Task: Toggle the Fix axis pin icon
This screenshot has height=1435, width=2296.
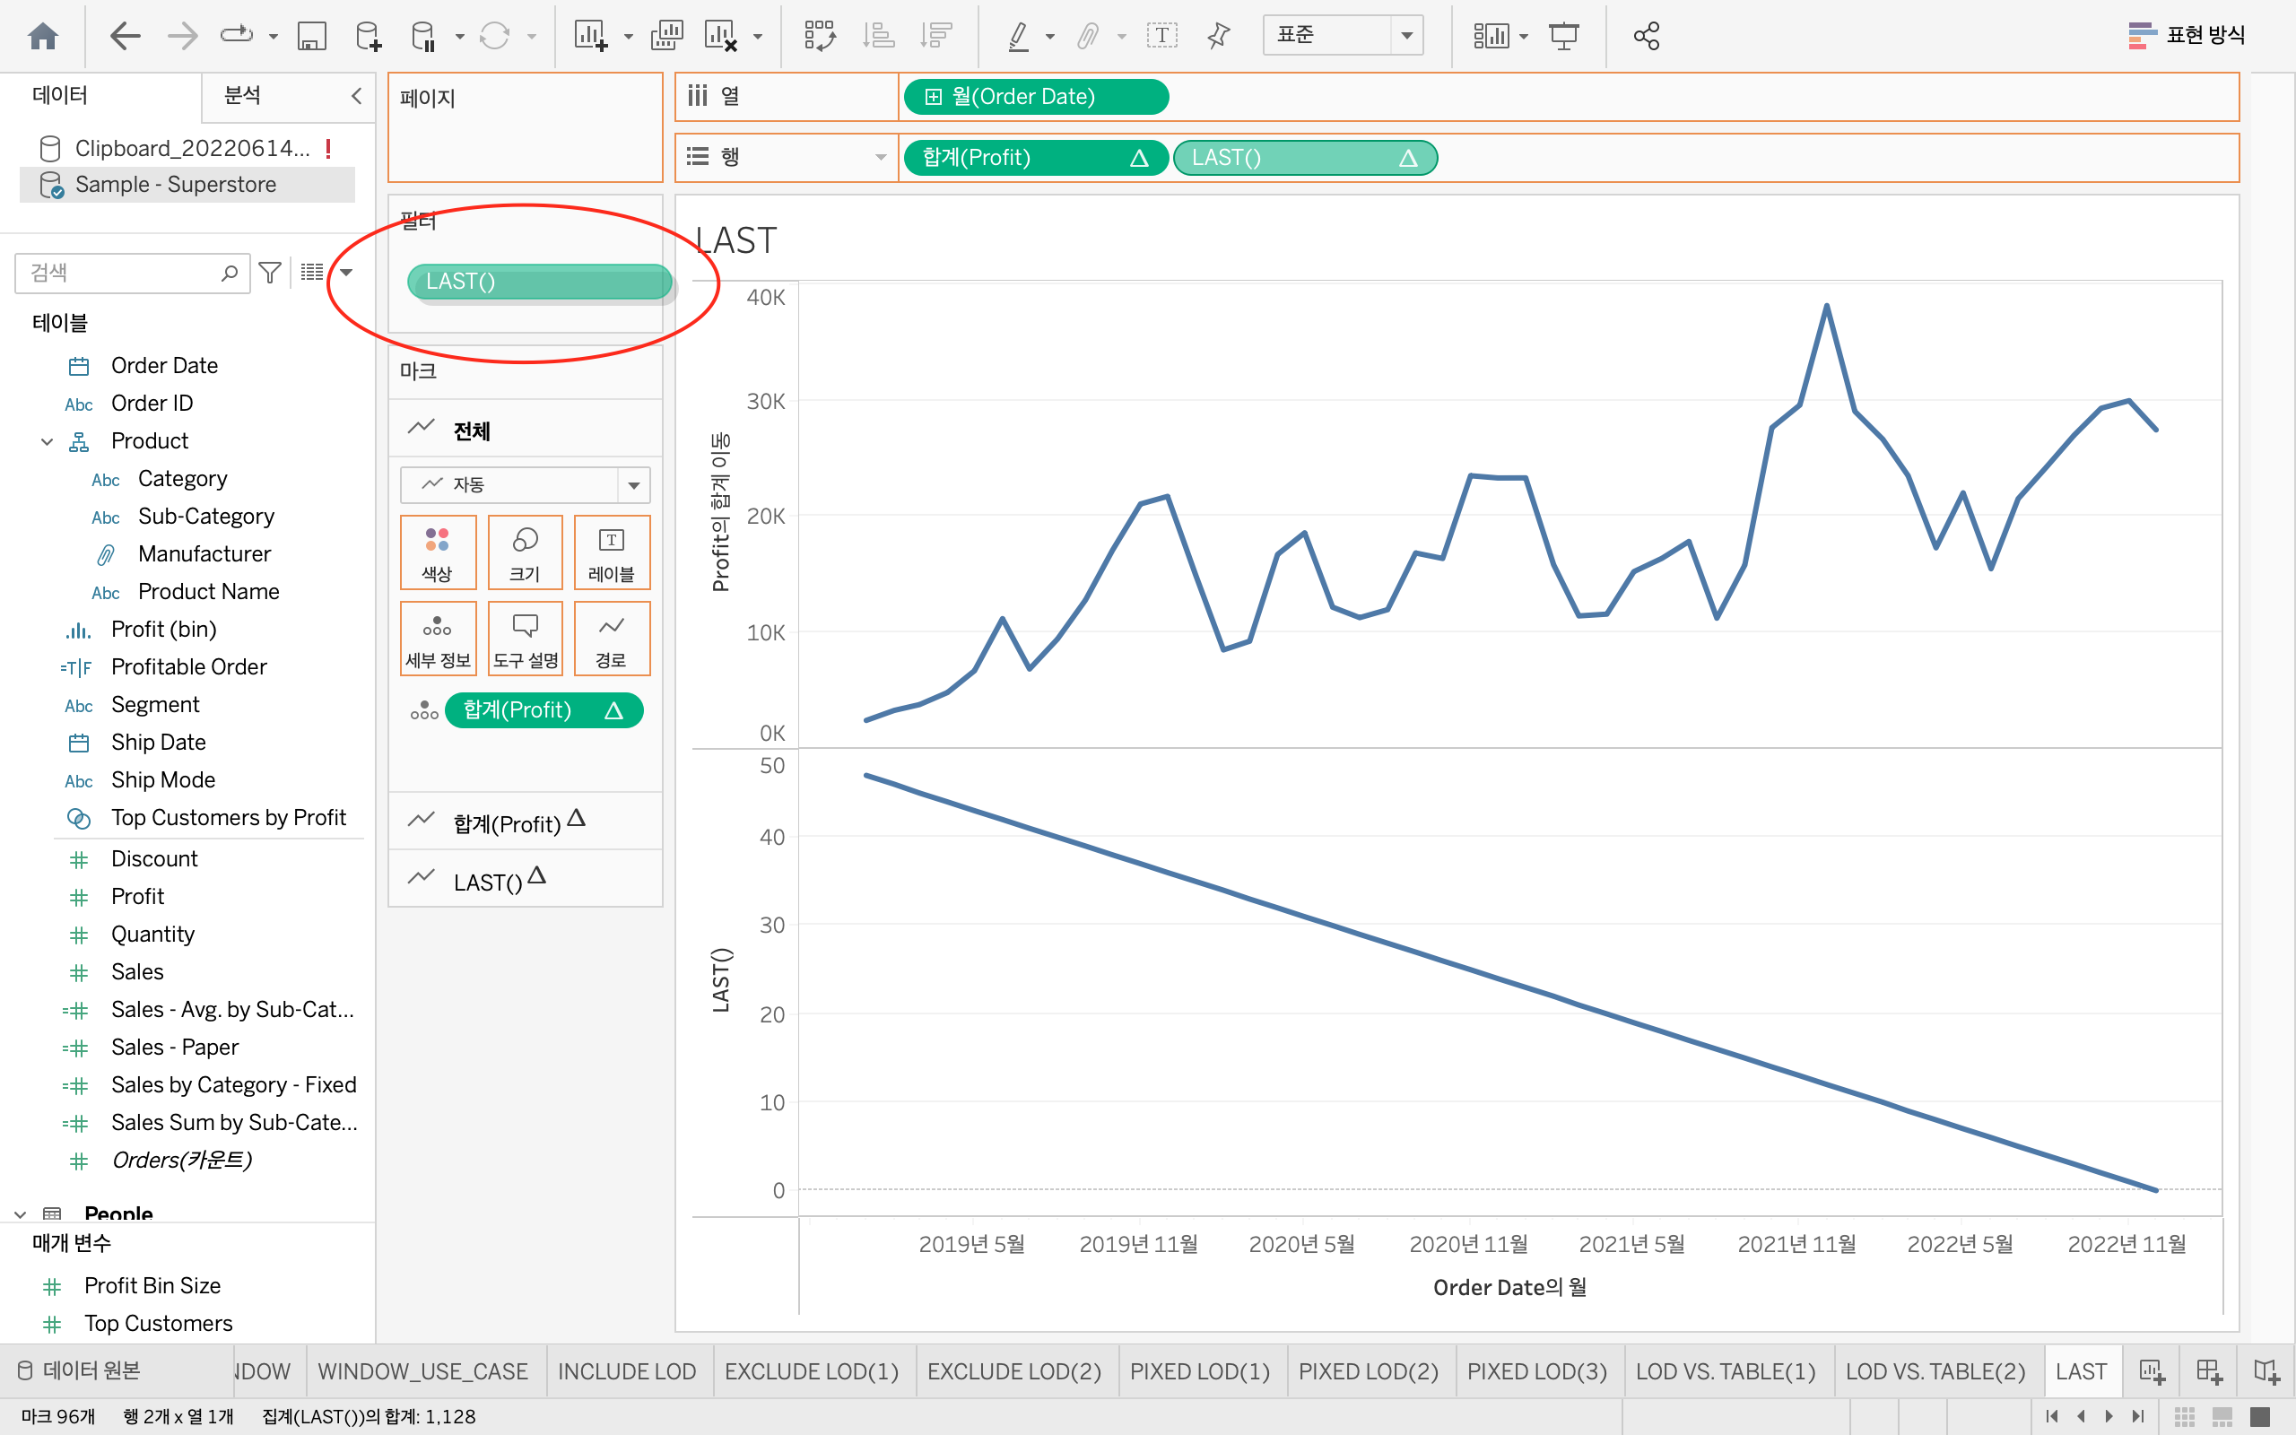Action: pyautogui.click(x=1218, y=36)
